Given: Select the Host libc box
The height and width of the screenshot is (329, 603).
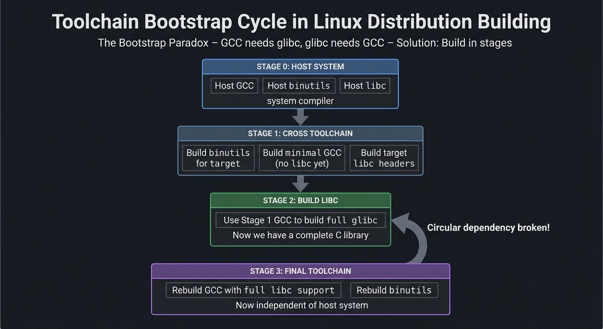Looking at the screenshot, I should tap(364, 86).
